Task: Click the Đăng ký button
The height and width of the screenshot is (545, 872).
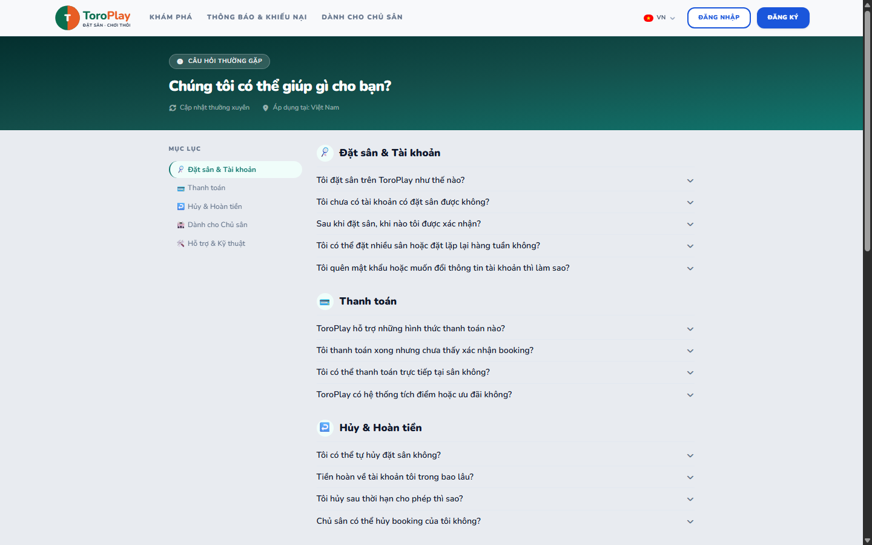Action: point(783,18)
